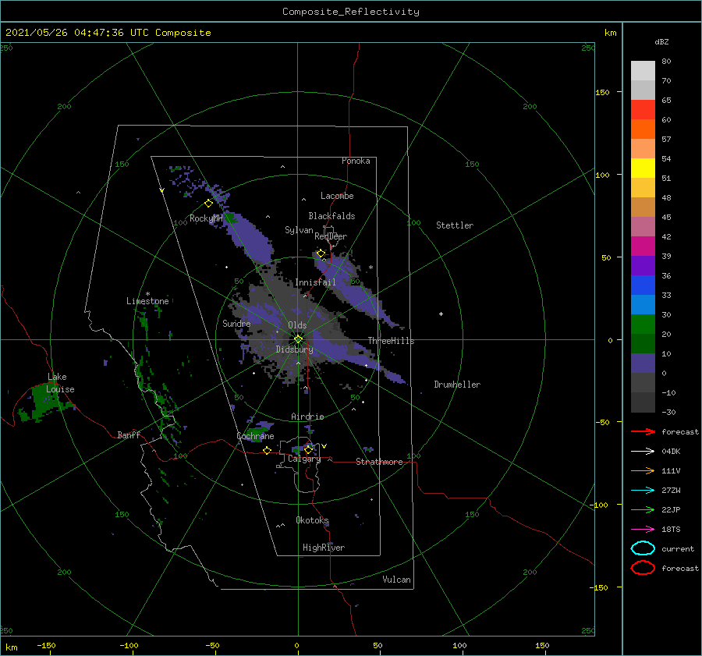Click the white 04DK arrow icon
702x656 pixels.
tap(643, 451)
